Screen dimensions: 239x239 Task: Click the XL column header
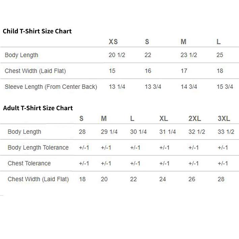pyautogui.click(x=164, y=118)
